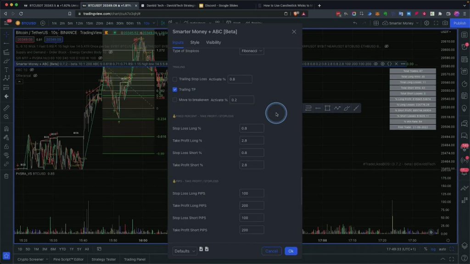The width and height of the screenshot is (470, 264).
Task: Click the trash icon to remove drawings
Action: (x=6, y=176)
